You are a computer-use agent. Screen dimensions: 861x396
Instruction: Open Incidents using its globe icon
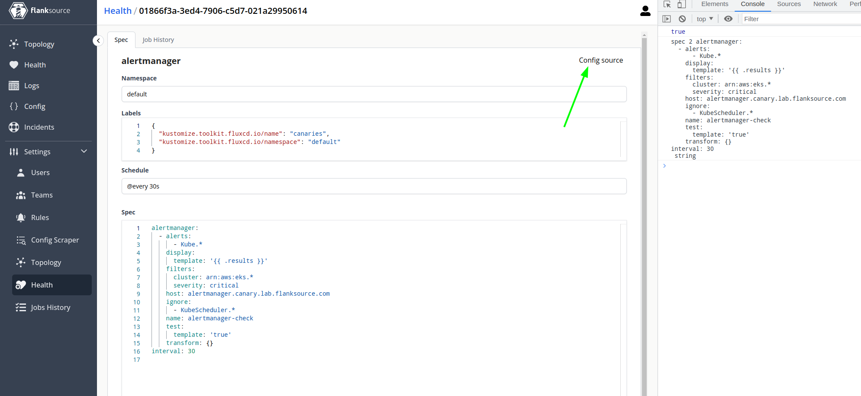[14, 127]
